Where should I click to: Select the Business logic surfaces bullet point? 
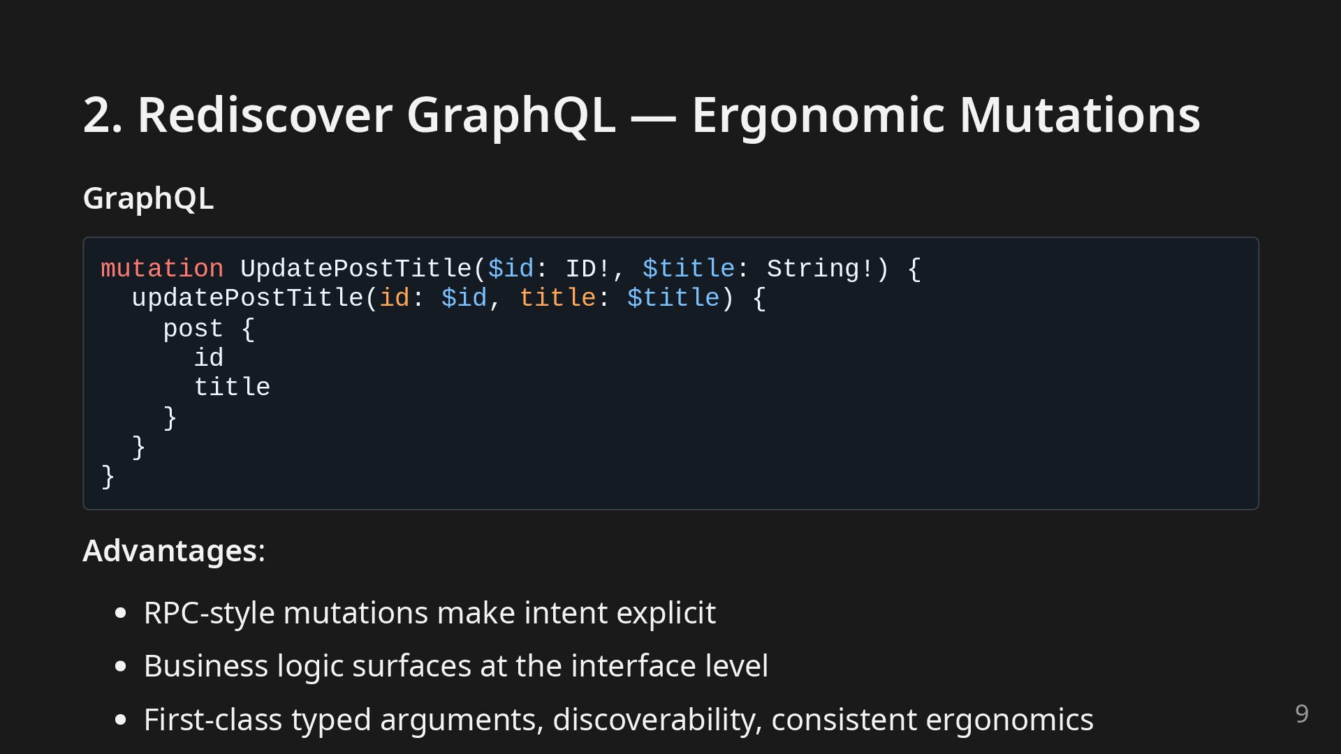[455, 666]
